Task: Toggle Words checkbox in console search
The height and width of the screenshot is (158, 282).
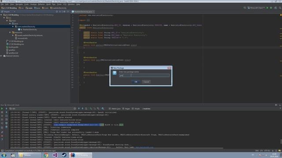Action: point(136,109)
